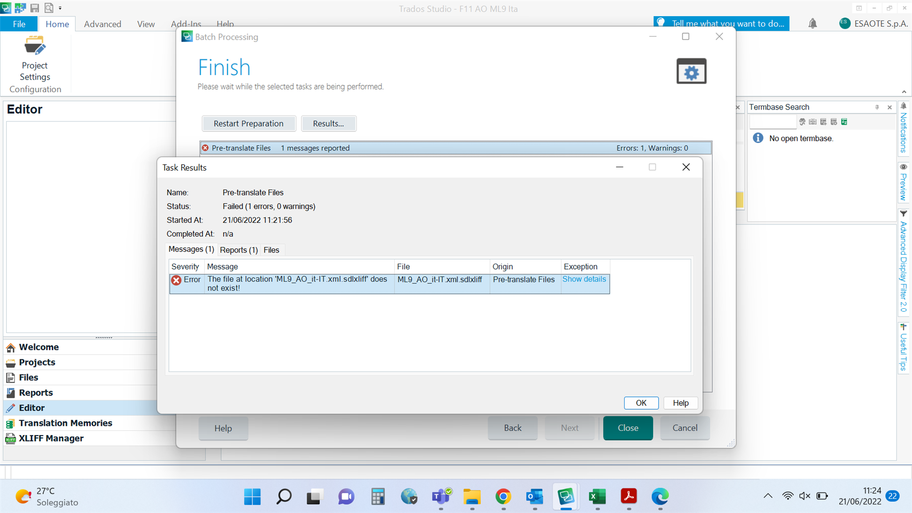The image size is (912, 513).
Task: Click Show details on the error message
Action: (x=584, y=279)
